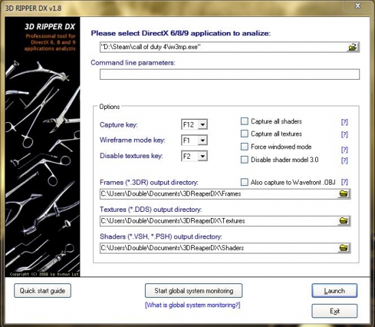The width and height of the screenshot is (375, 327).
Task: Expand the Capture key dropdown
Action: coord(203,125)
